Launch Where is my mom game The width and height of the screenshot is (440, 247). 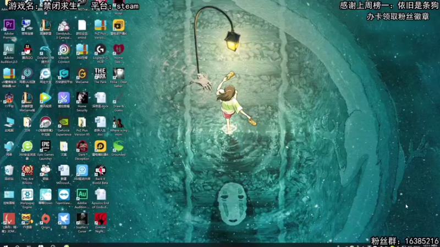pyautogui.click(x=118, y=122)
